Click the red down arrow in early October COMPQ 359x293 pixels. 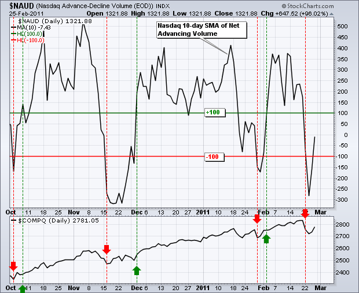(x=13, y=266)
